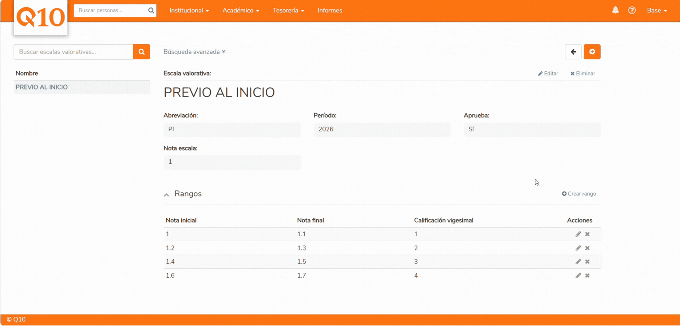Click Nota inicial cell 1.4
680x326 pixels.
[x=170, y=262]
